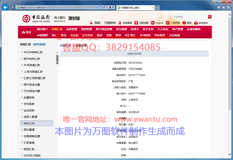Click inside the 功能搜索 search field

click(x=190, y=17)
